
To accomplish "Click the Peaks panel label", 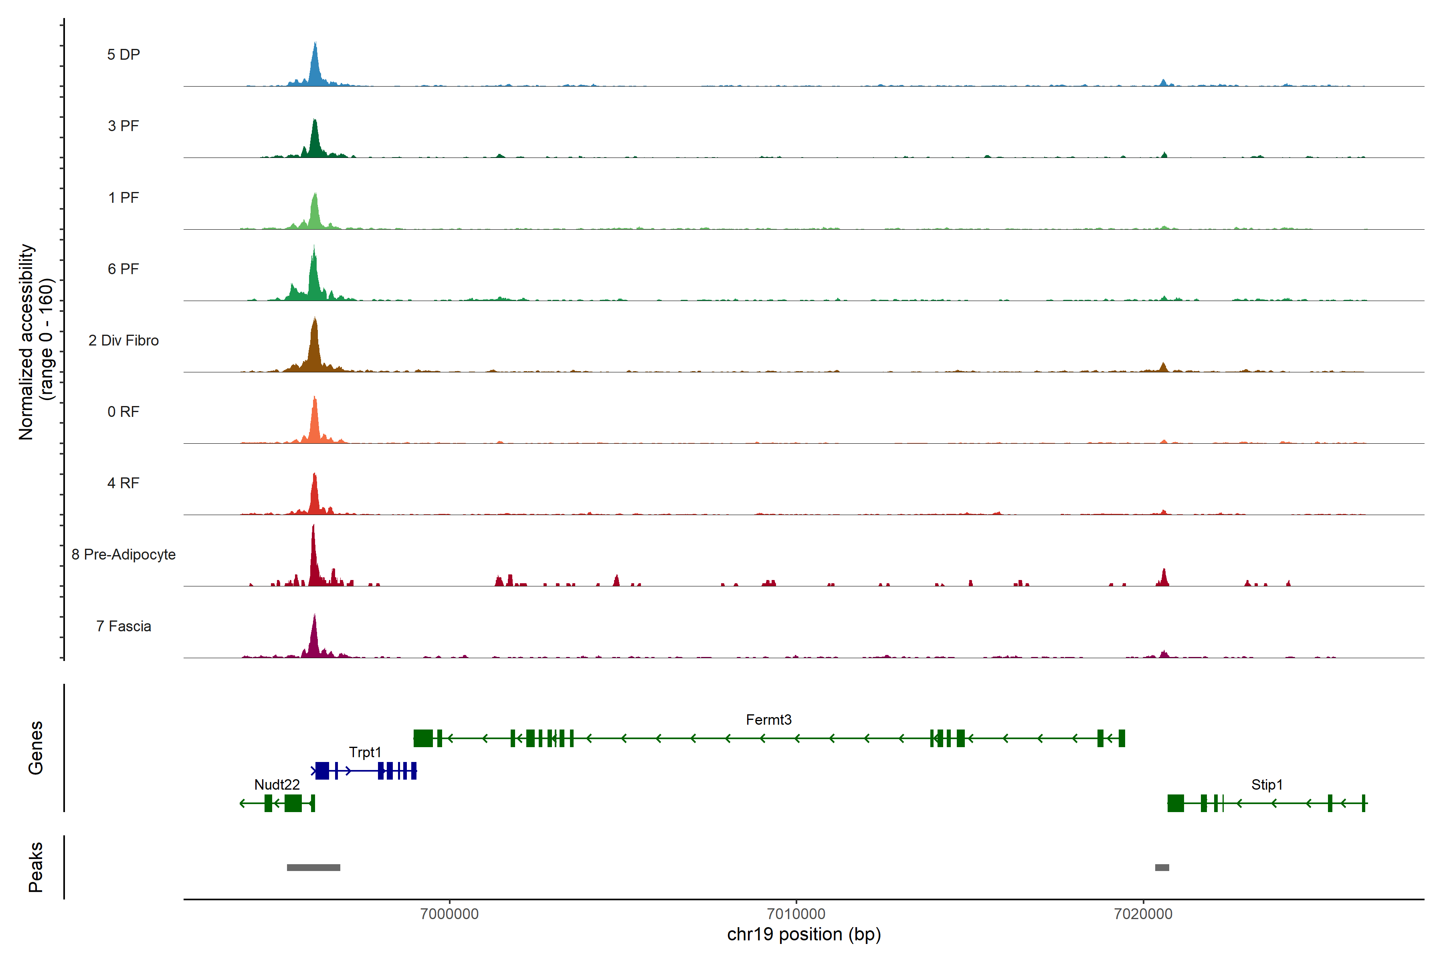I will (x=36, y=867).
